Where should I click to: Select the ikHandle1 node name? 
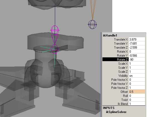click(110, 35)
